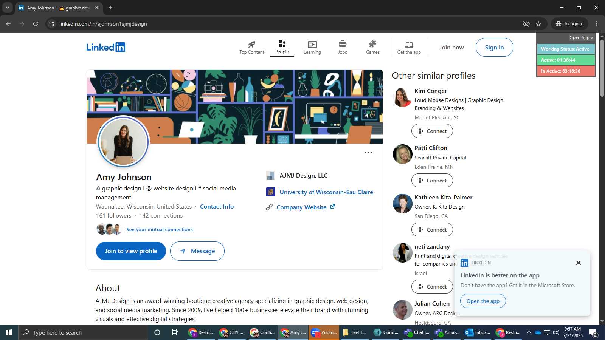The image size is (605, 340).
Task: Open the Chrome three-dot menu
Action: [597, 24]
